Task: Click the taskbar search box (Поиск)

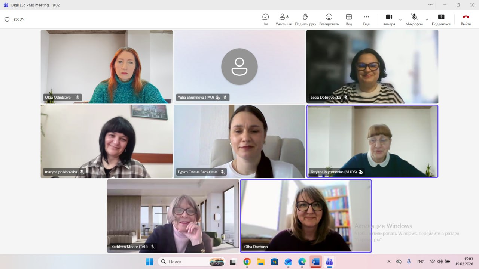Action: (192, 262)
